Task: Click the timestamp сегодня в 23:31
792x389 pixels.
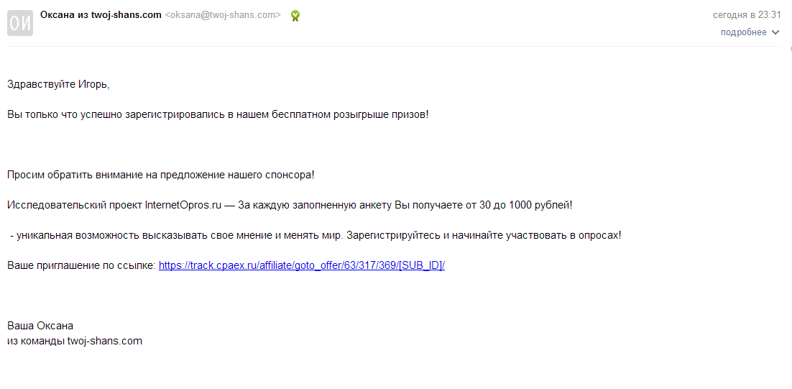Action: [747, 15]
